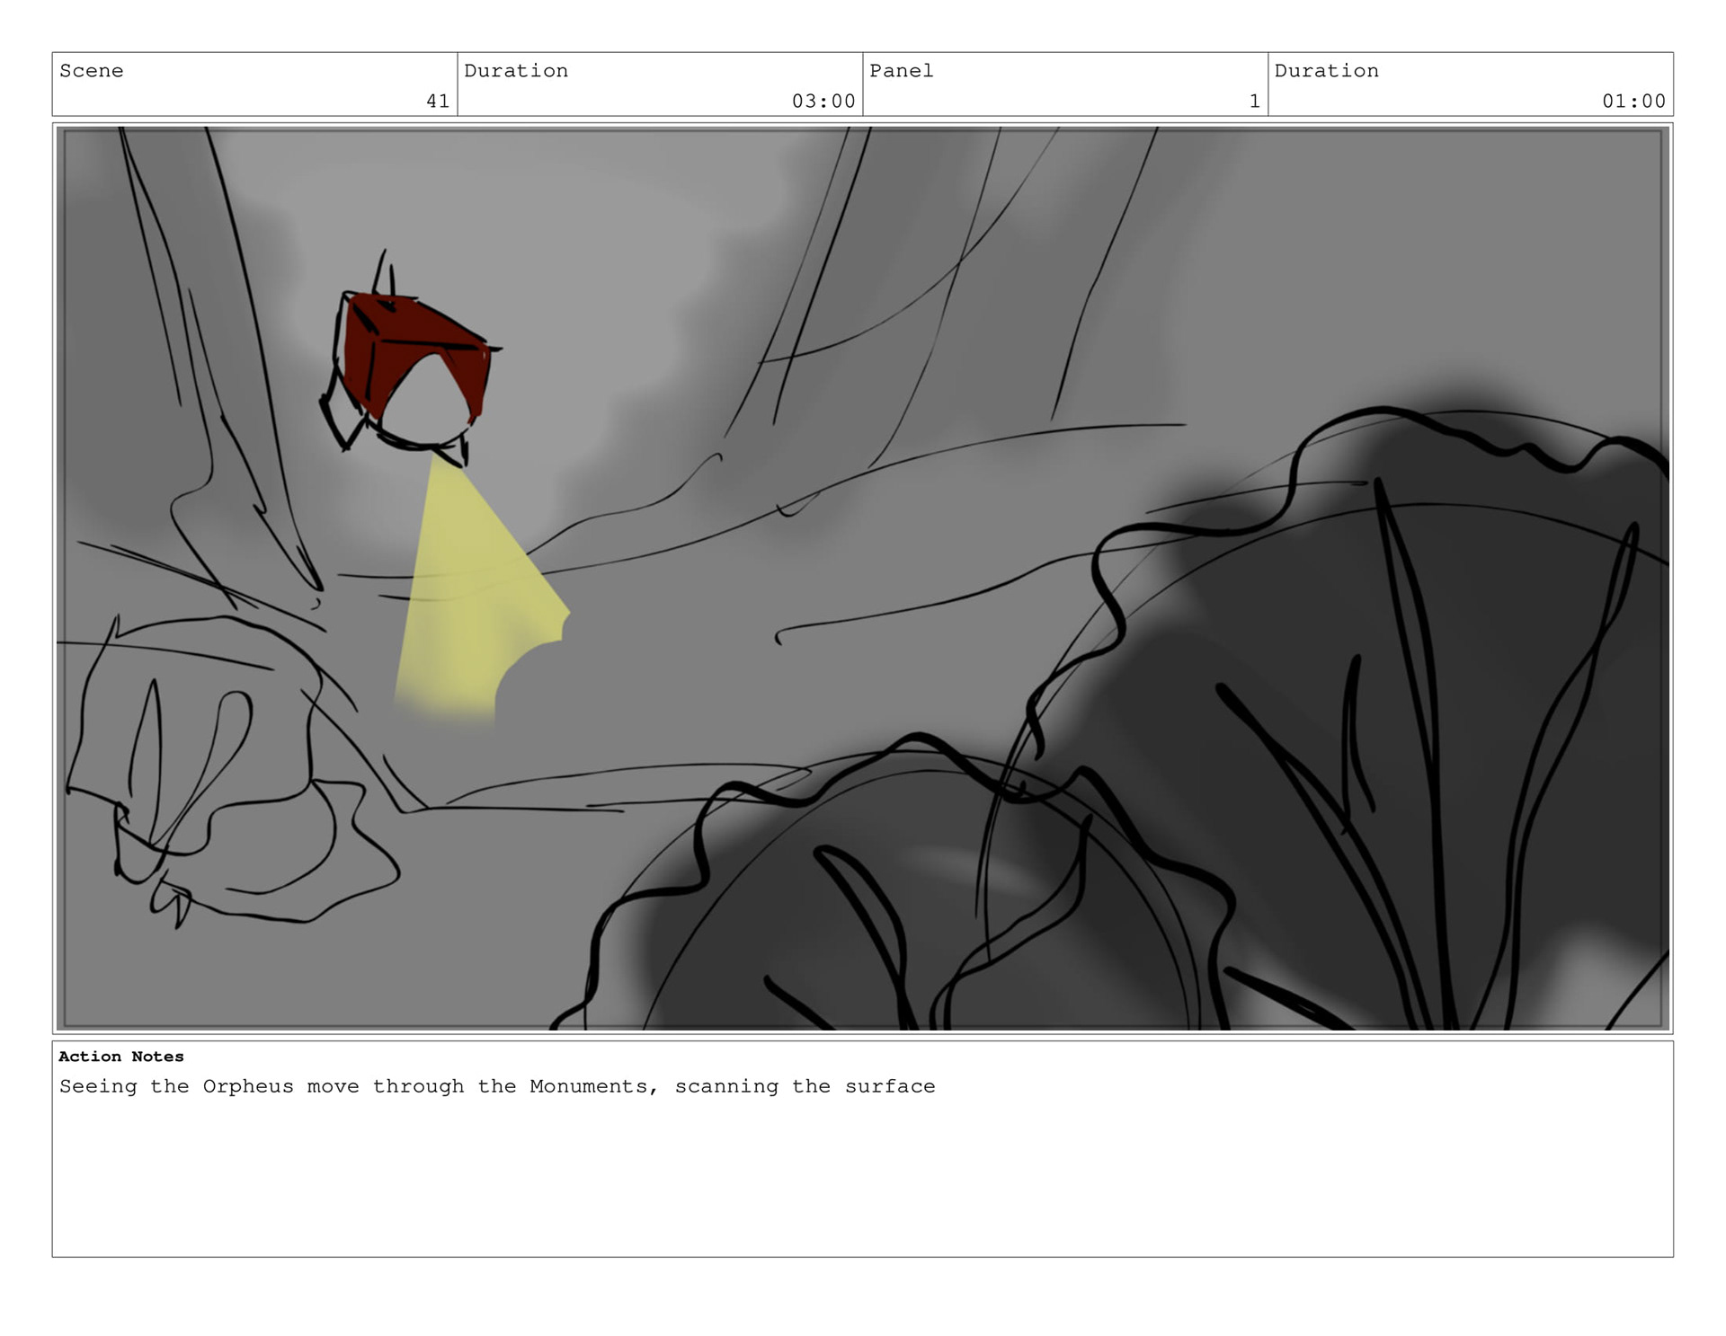
Task: Click the scene number 41
Action: tap(437, 102)
